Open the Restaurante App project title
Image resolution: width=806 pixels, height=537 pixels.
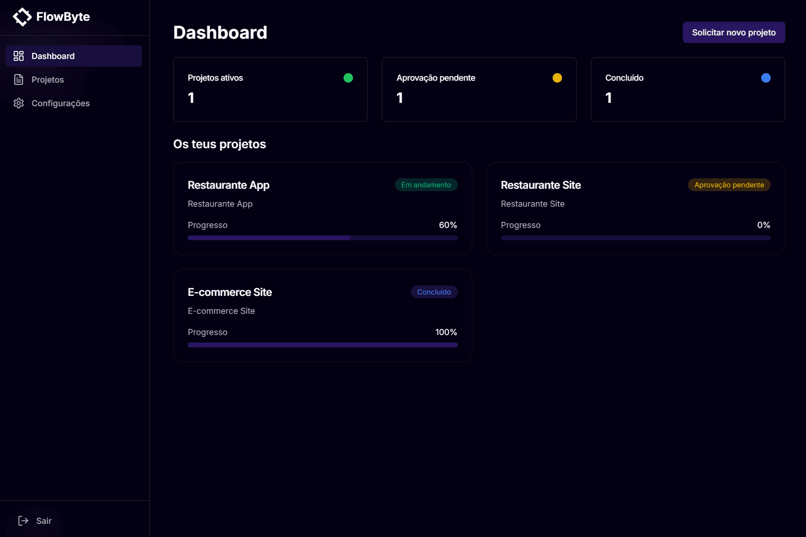[x=228, y=185]
